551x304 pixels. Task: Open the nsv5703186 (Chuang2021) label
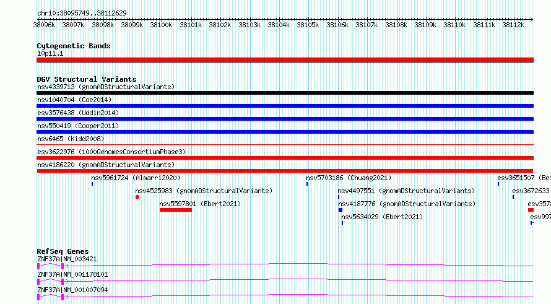pos(349,178)
